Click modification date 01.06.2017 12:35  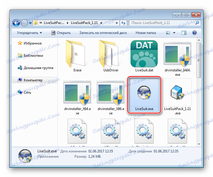[x=101, y=151]
